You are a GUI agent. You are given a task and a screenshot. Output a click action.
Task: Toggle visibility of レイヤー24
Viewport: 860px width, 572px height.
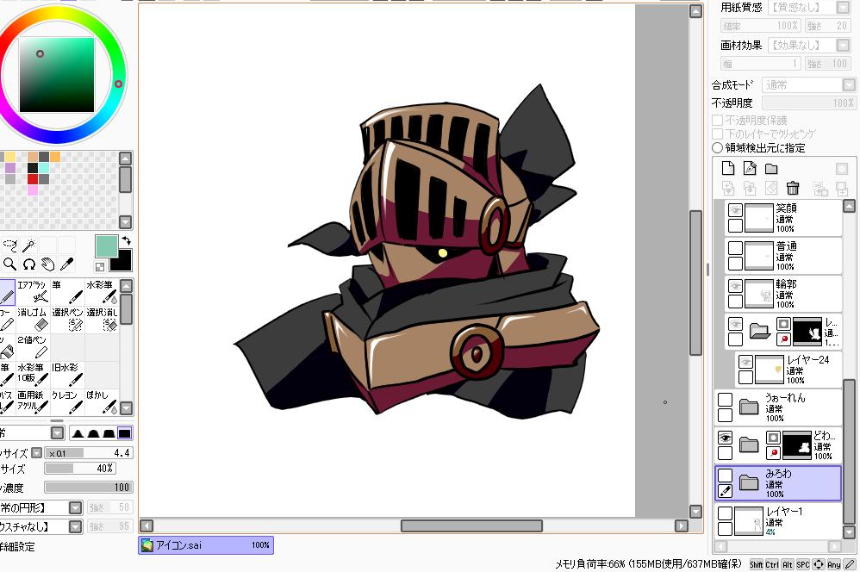tap(745, 362)
